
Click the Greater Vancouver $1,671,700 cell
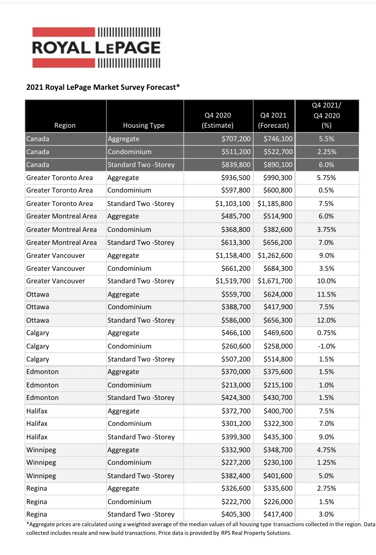pyautogui.click(x=274, y=281)
